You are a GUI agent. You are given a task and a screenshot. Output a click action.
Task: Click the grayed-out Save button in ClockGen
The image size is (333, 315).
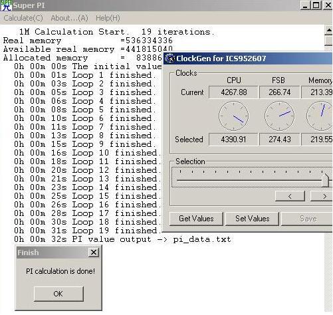tap(308, 219)
